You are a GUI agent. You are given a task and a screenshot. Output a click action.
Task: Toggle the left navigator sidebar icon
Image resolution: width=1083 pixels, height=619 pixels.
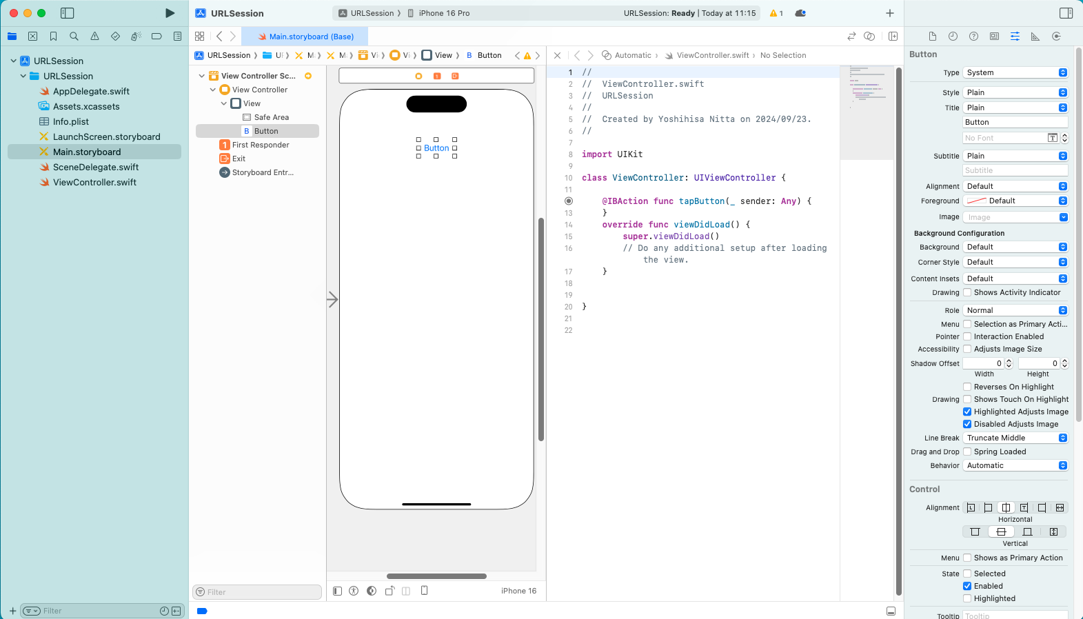pos(67,13)
